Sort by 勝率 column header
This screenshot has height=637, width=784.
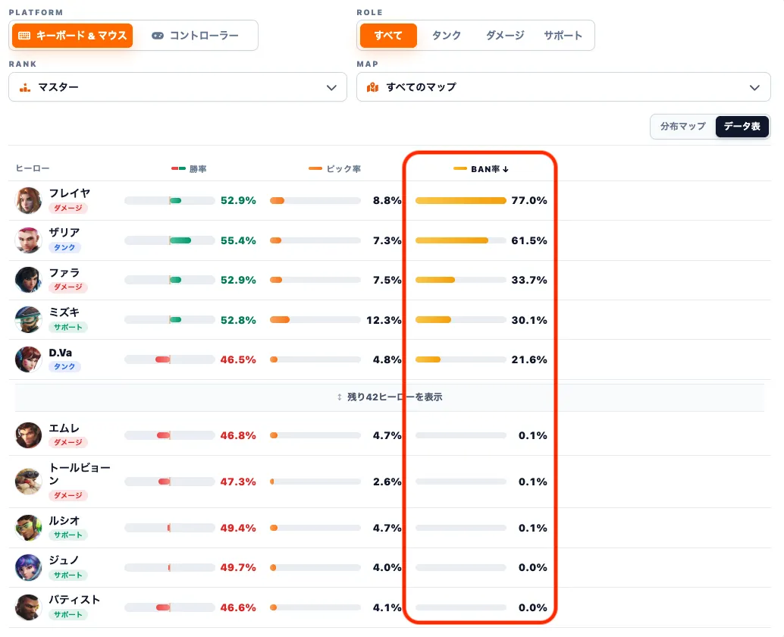click(x=189, y=169)
